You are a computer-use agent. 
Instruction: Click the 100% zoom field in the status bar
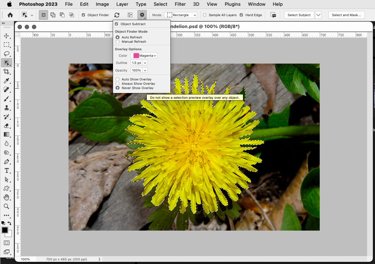click(x=25, y=259)
